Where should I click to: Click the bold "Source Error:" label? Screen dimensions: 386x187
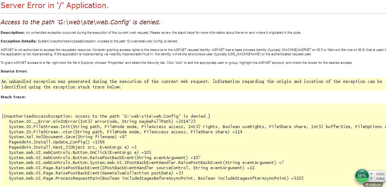click(x=14, y=71)
